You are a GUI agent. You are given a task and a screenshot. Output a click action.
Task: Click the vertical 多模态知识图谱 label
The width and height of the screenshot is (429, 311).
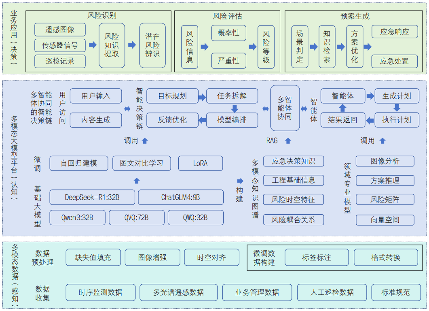tap(255, 189)
